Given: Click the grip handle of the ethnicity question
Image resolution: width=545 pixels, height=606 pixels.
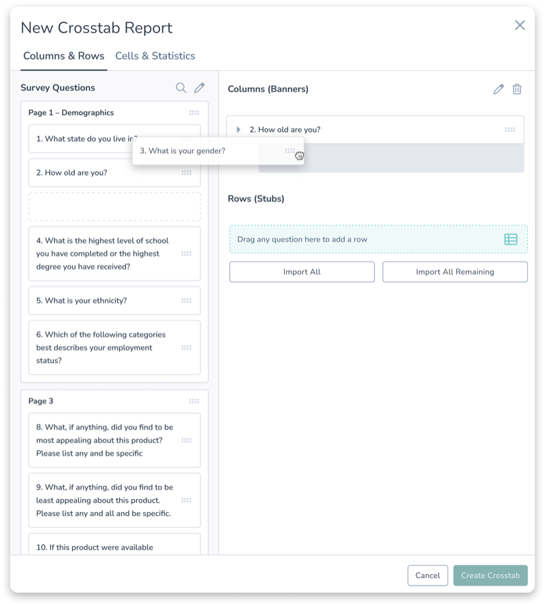Looking at the screenshot, I should click(187, 301).
